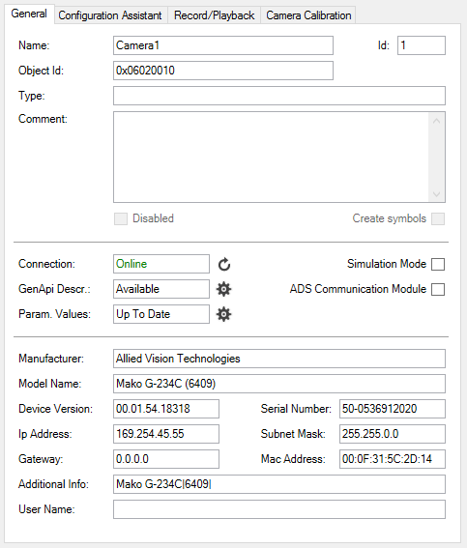Click the gear icon next to GenApi Descr.

[x=223, y=289]
